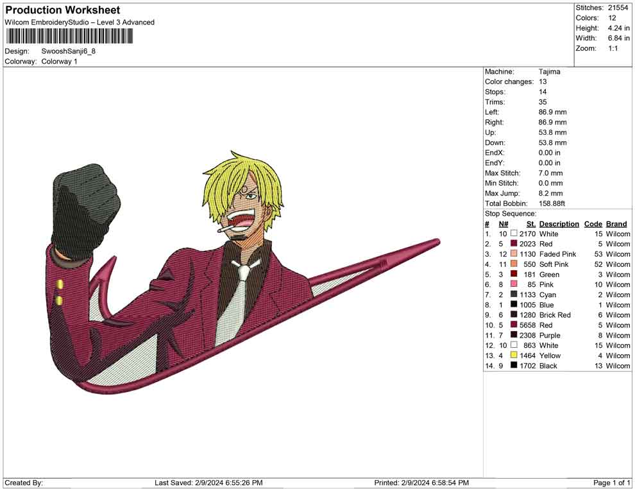Click the swatch labeled 1005 Blue
The height and width of the screenshot is (489, 635).
(x=514, y=305)
